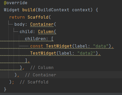This screenshot has width=122, height=95.
Task: Click the child: named argument
Action: (x=27, y=31)
